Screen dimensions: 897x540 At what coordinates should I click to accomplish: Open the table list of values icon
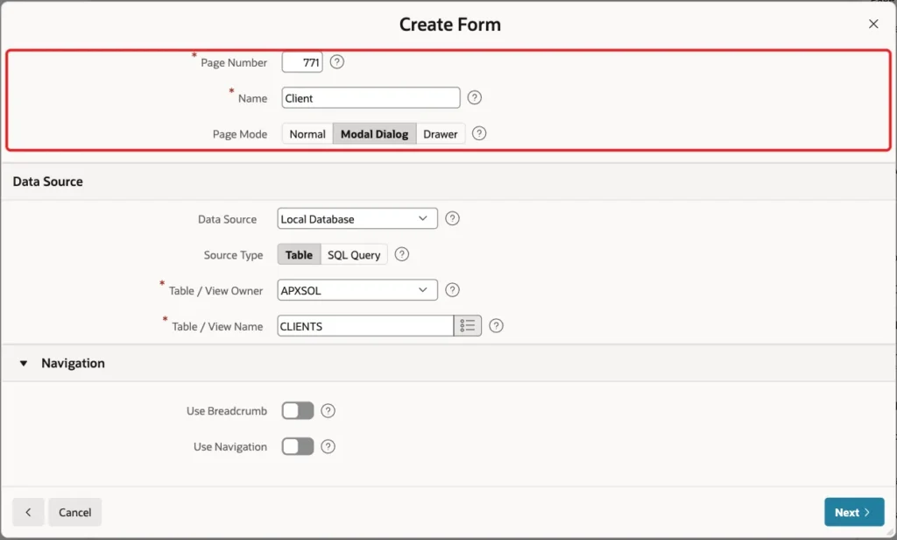(x=468, y=326)
